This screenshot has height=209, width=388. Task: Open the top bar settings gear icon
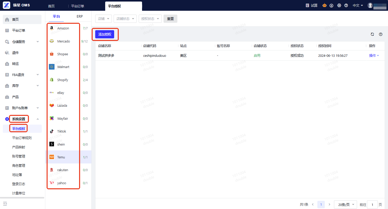(x=339, y=5)
